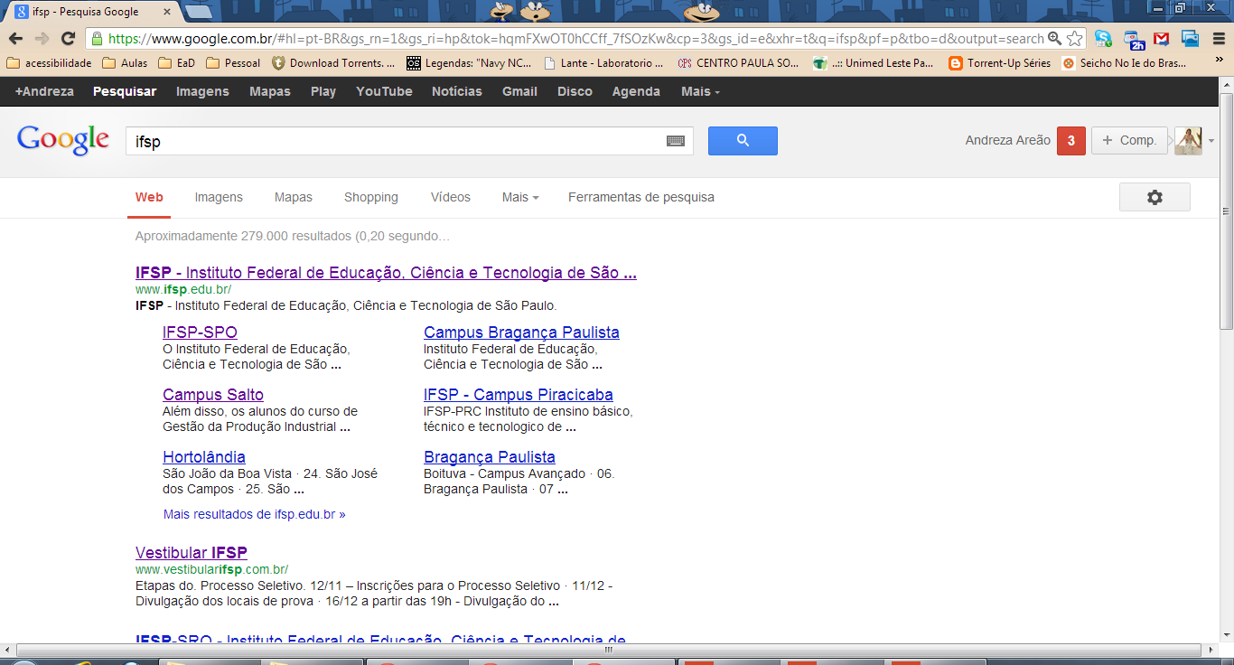Click the green padlock in the address bar
This screenshot has height=665, width=1234.
click(97, 39)
